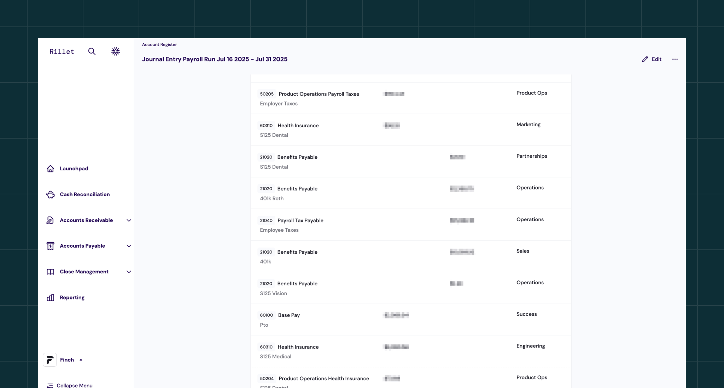This screenshot has height=388, width=724.
Task: Collapse the Finch account menu caret
Action: coord(81,360)
